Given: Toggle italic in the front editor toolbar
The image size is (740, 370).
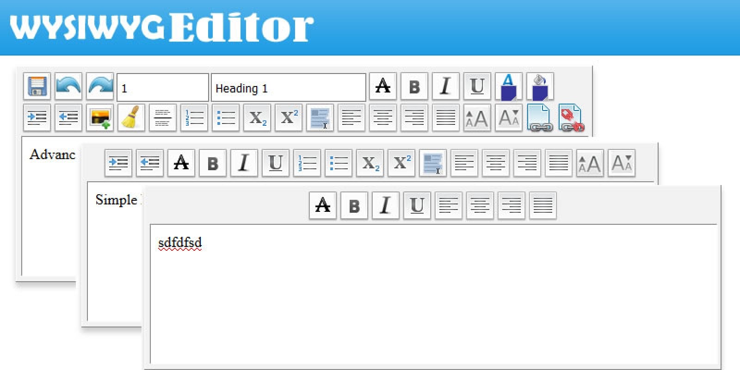Looking at the screenshot, I should pos(386,205).
